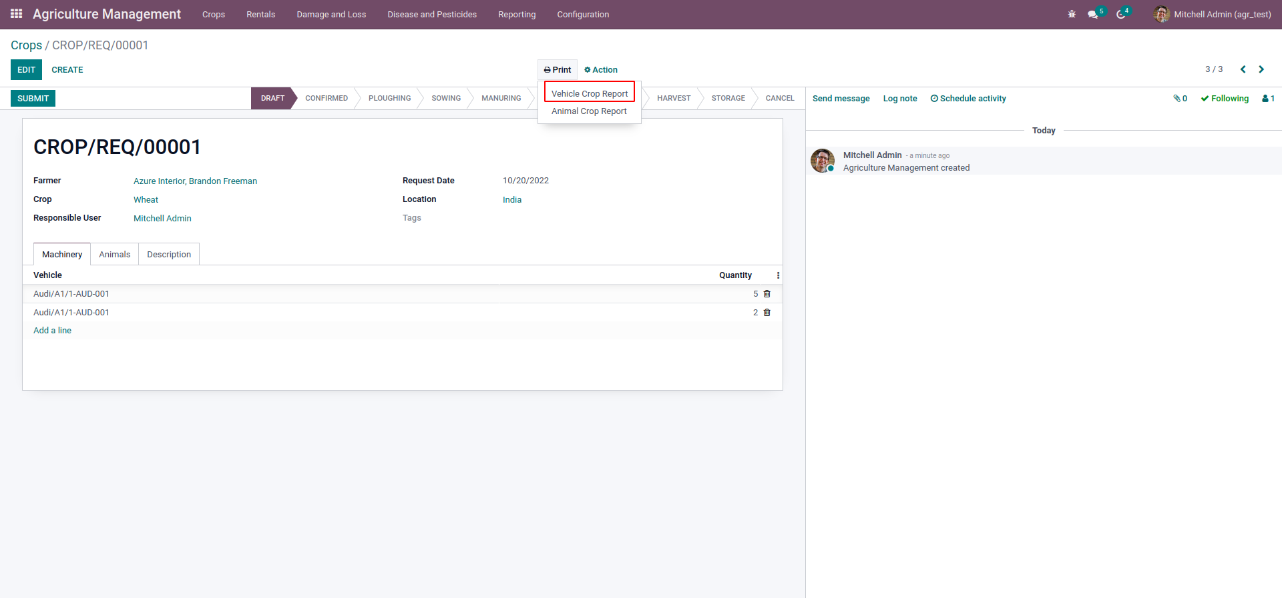Open Mitchell Admin user menu
Image resolution: width=1282 pixels, height=598 pixels.
1212,14
